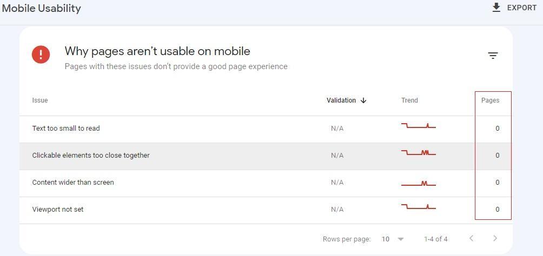This screenshot has height=256, width=543.
Task: Select the rows per page value 10
Action: click(x=386, y=239)
